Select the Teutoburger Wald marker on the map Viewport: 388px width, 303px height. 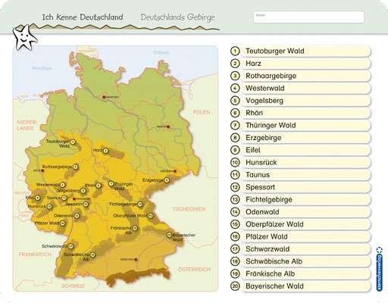point(73,142)
